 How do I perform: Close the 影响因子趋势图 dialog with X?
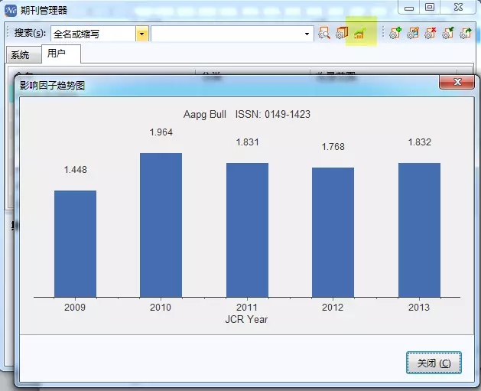pyautogui.click(x=457, y=82)
